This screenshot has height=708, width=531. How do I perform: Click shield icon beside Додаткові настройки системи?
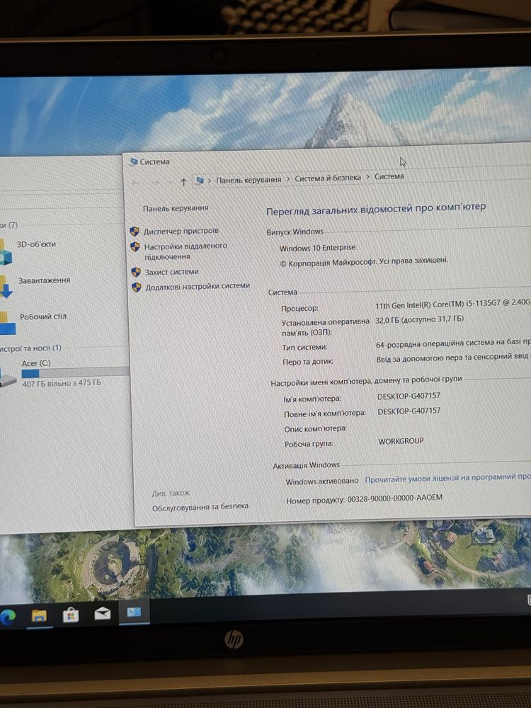[137, 287]
